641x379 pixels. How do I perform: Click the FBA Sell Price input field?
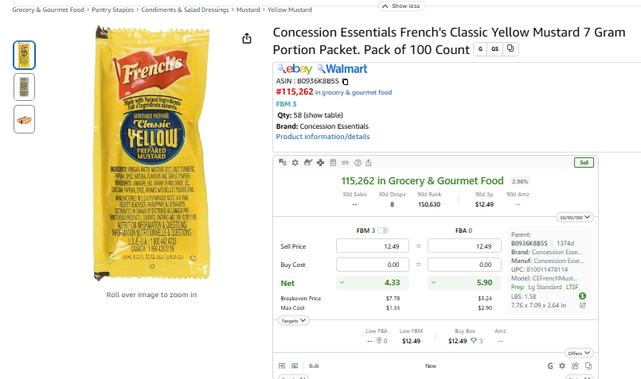click(464, 246)
